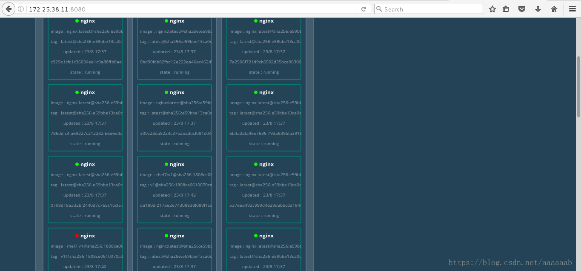Select container ID 0798d18a332bf2440d7c765c1bcf57
The height and width of the screenshot is (271, 581).
pos(86,205)
